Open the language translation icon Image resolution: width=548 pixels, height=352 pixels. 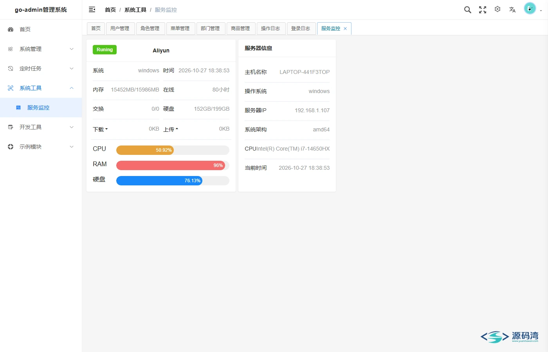tap(512, 10)
